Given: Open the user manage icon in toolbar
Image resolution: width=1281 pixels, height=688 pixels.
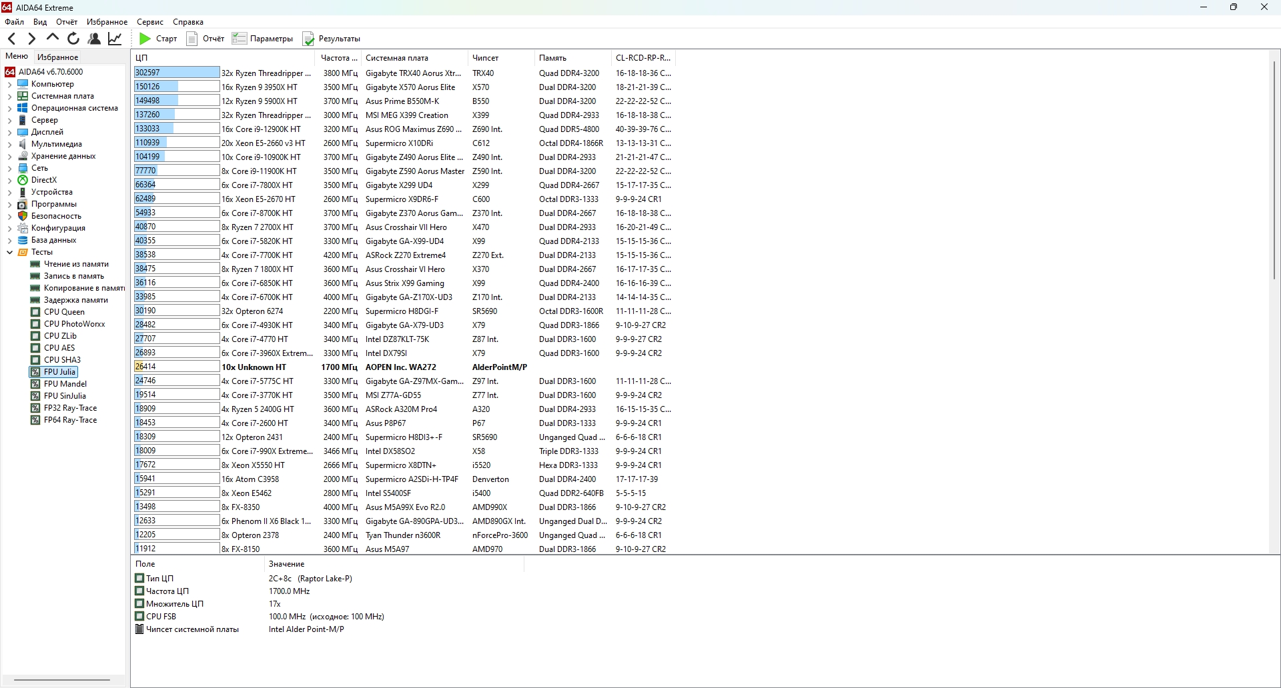Looking at the screenshot, I should click(x=94, y=39).
